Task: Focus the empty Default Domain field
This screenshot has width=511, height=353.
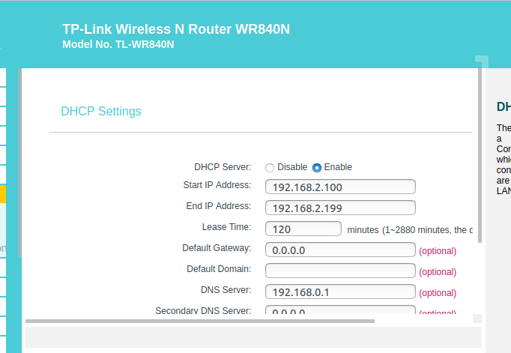Action: pos(340,271)
